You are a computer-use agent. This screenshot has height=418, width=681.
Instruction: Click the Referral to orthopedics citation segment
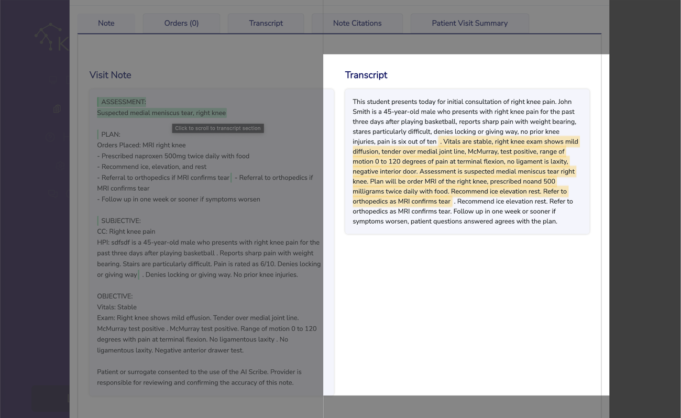pyautogui.click(x=231, y=177)
